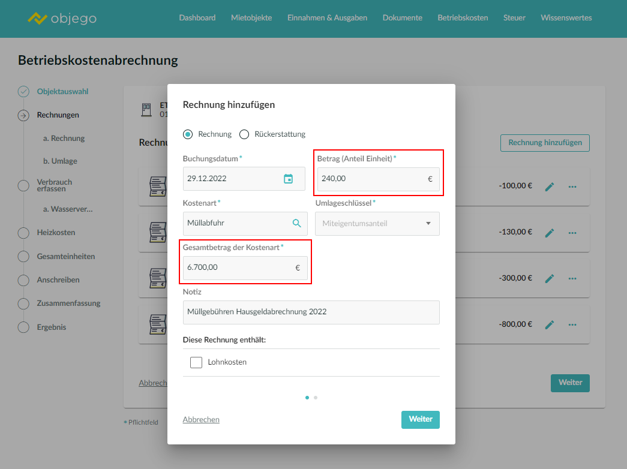Click the search icon in Kostenart field
The height and width of the screenshot is (469, 627).
click(x=296, y=223)
